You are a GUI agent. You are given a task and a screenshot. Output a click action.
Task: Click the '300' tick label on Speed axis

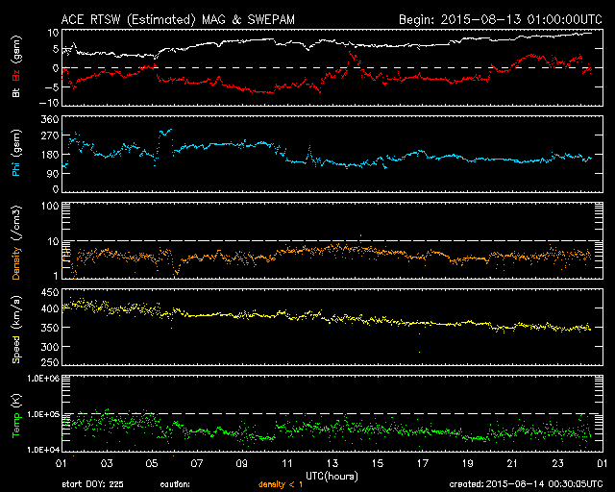(50, 347)
